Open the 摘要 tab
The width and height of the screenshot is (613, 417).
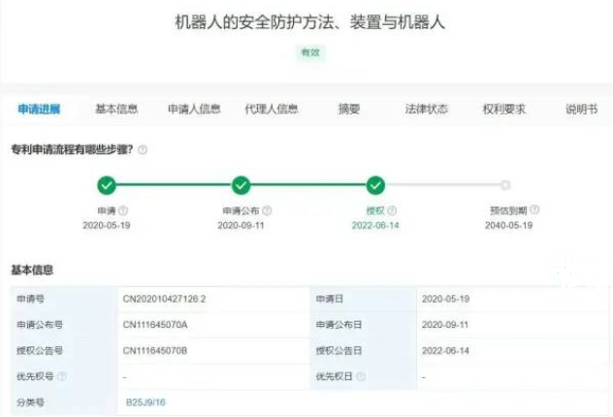click(x=349, y=110)
